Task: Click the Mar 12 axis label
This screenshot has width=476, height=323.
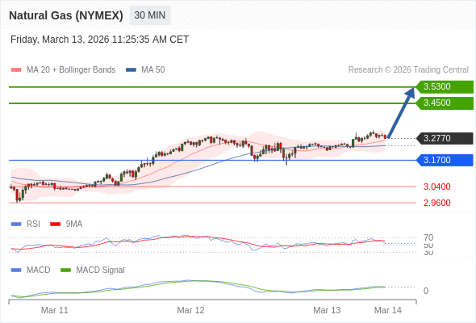Action: (x=190, y=310)
